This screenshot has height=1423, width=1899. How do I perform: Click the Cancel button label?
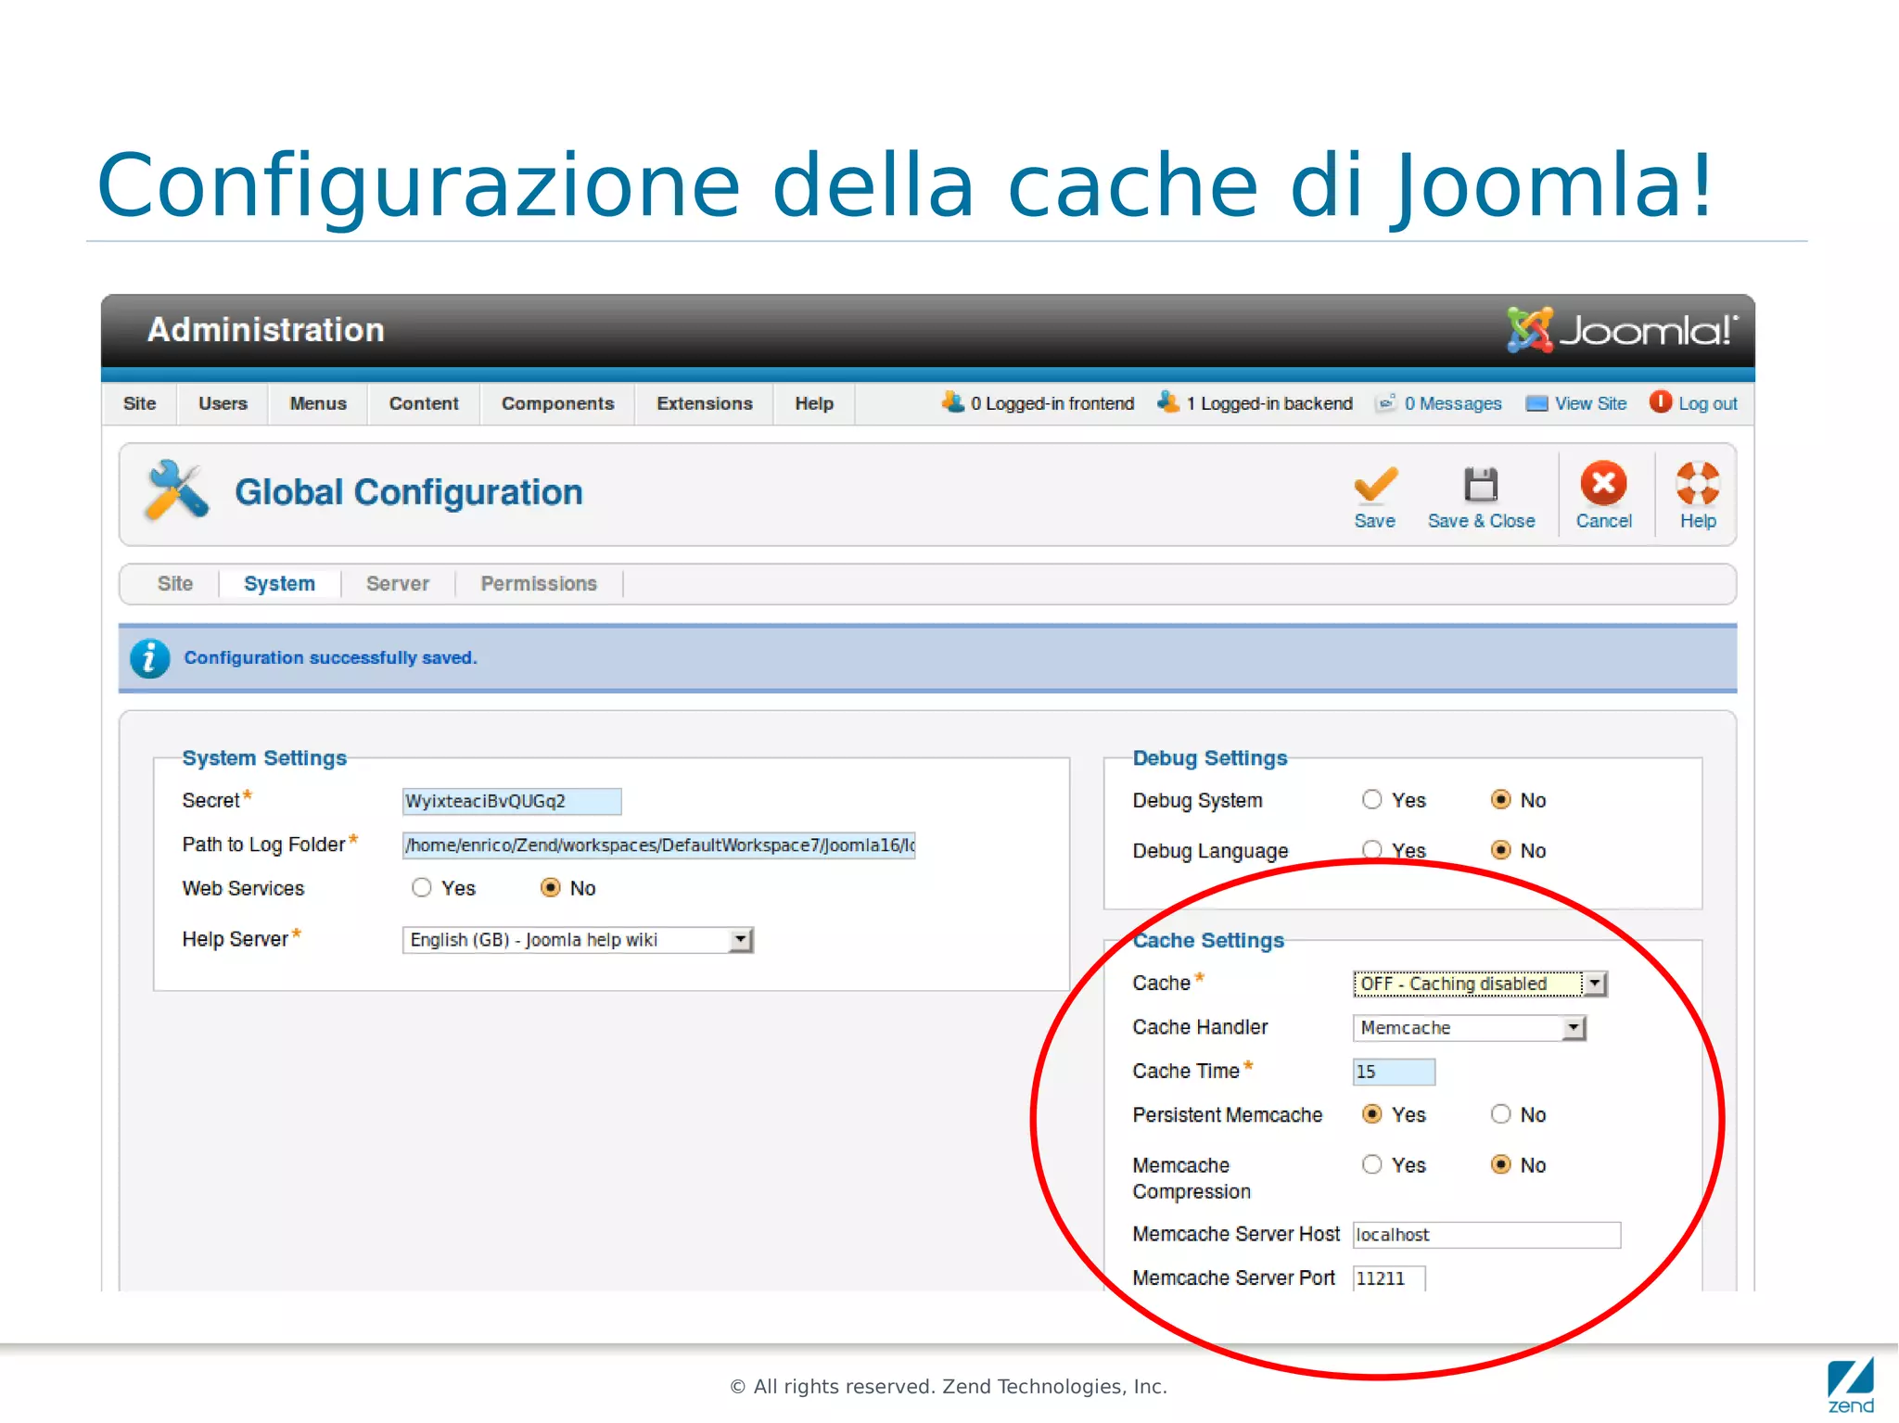coord(1603,521)
